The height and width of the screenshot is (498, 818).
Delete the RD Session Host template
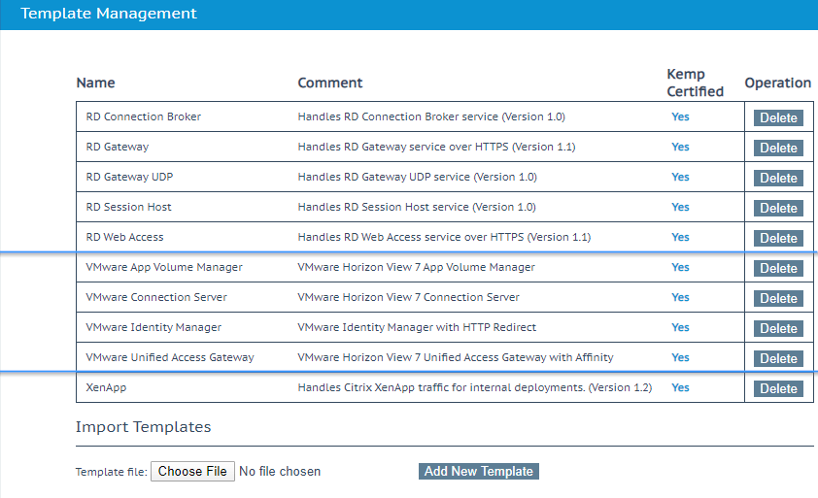(x=778, y=209)
